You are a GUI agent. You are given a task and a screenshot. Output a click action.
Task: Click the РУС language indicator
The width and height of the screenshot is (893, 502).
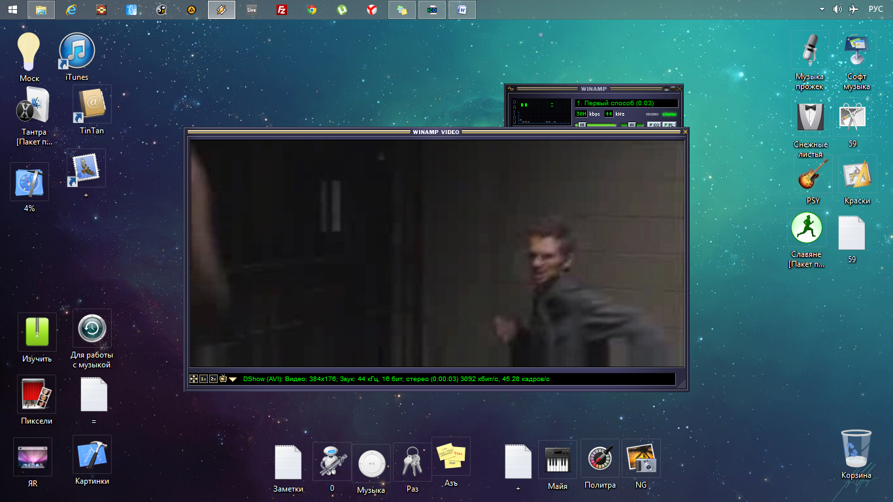tap(875, 9)
